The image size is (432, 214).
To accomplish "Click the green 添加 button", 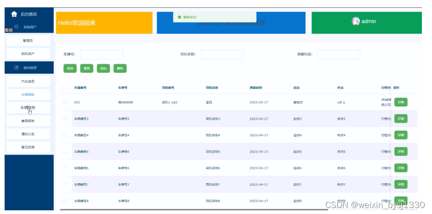I will [104, 69].
